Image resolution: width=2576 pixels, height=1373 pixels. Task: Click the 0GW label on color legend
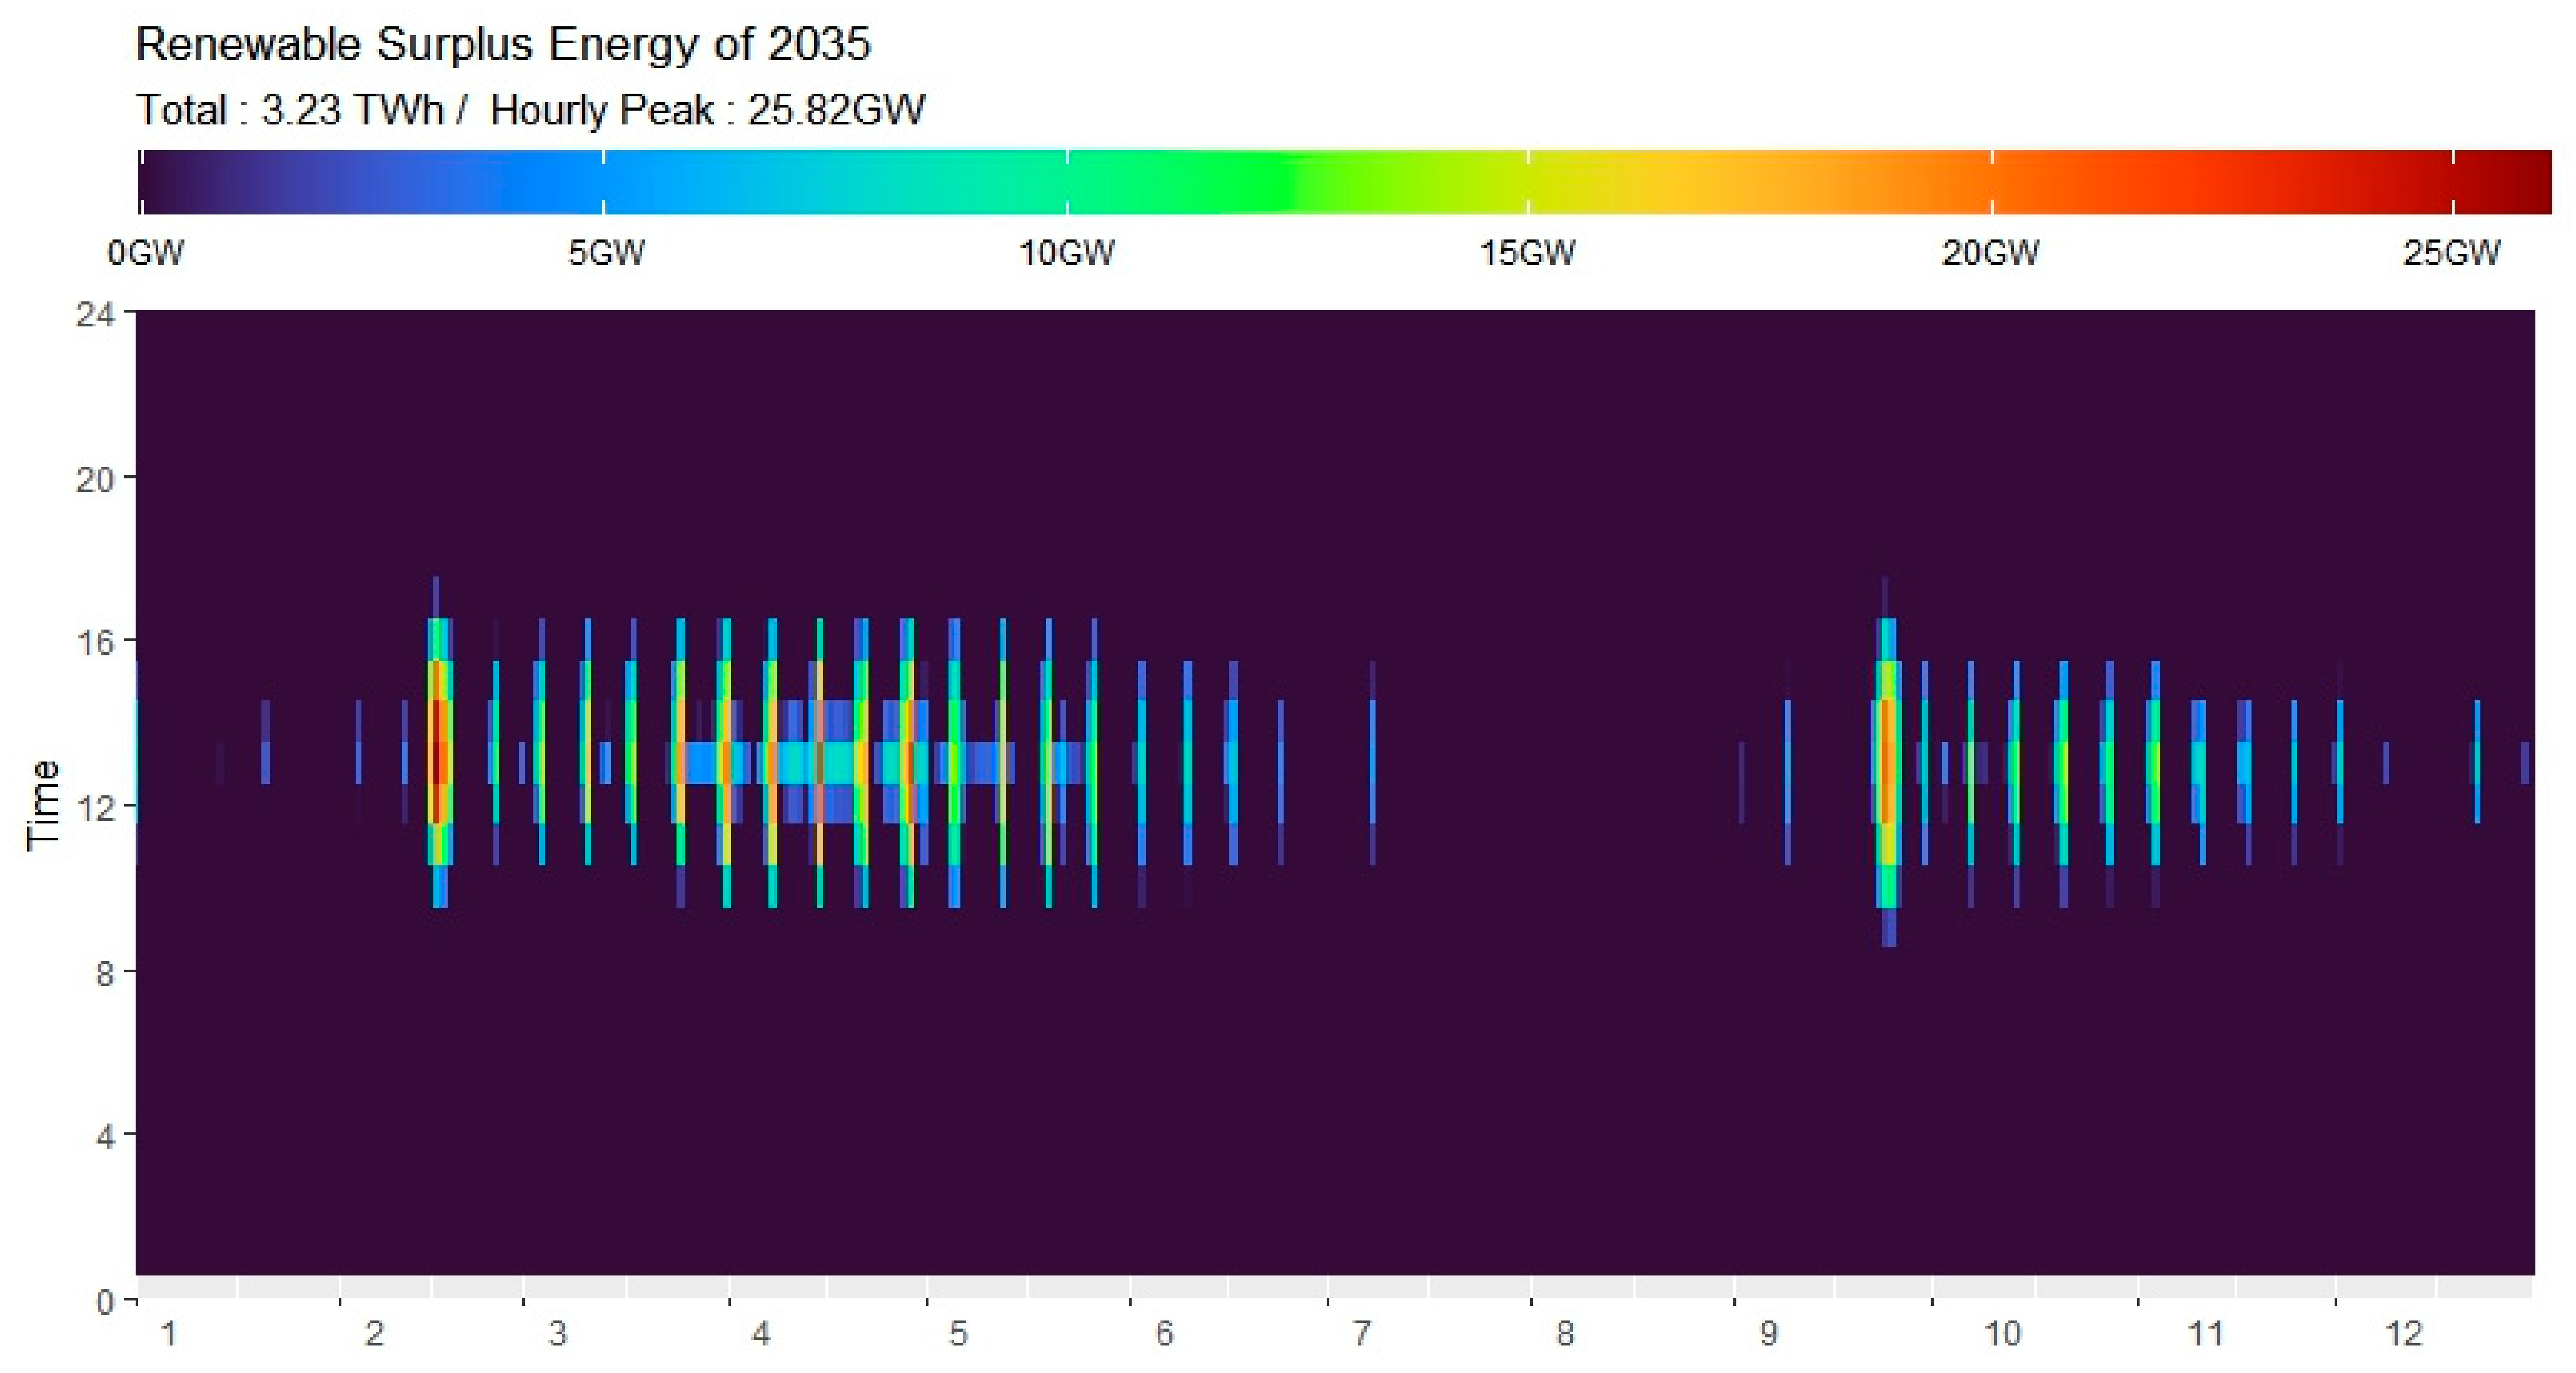pos(146,253)
